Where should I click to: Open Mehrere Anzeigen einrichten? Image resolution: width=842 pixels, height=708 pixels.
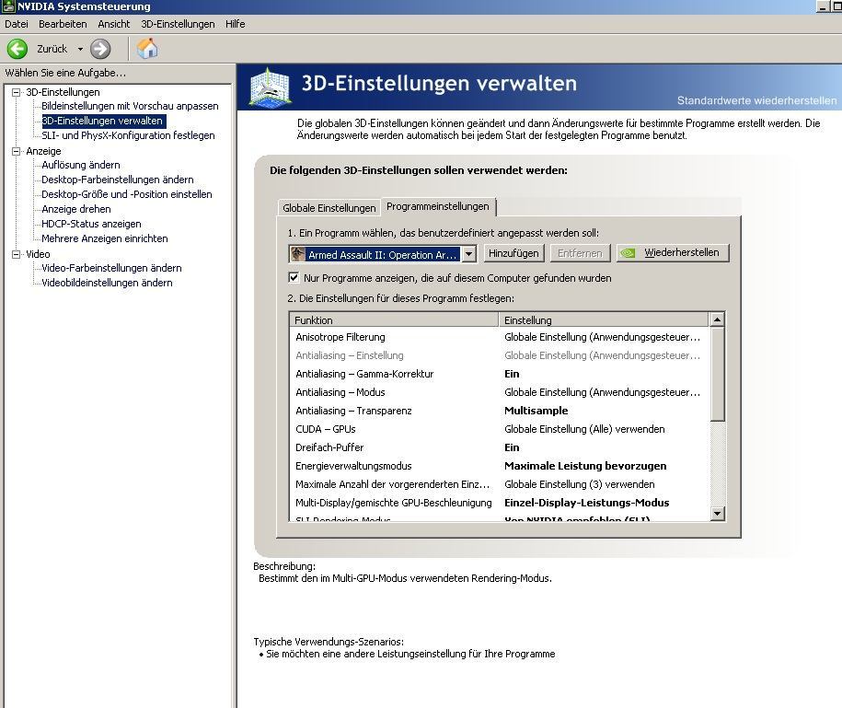pos(105,238)
